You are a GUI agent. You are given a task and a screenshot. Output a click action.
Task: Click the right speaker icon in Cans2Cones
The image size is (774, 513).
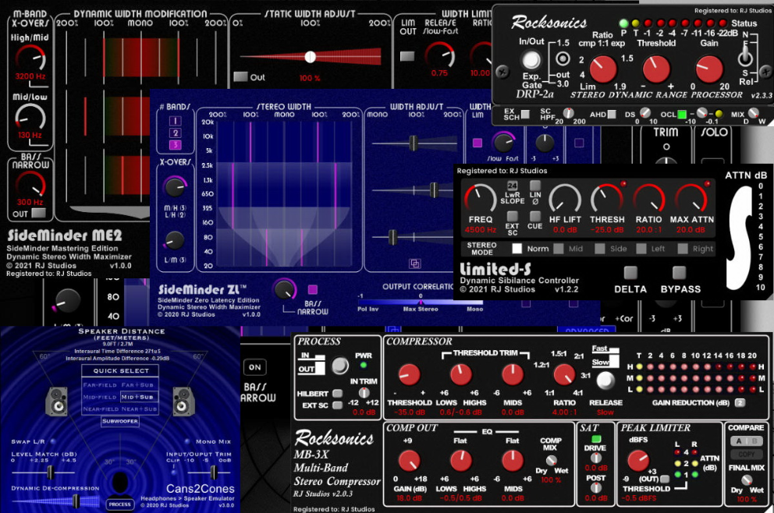click(x=183, y=401)
